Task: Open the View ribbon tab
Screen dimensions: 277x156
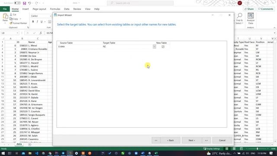Action: click(87, 9)
